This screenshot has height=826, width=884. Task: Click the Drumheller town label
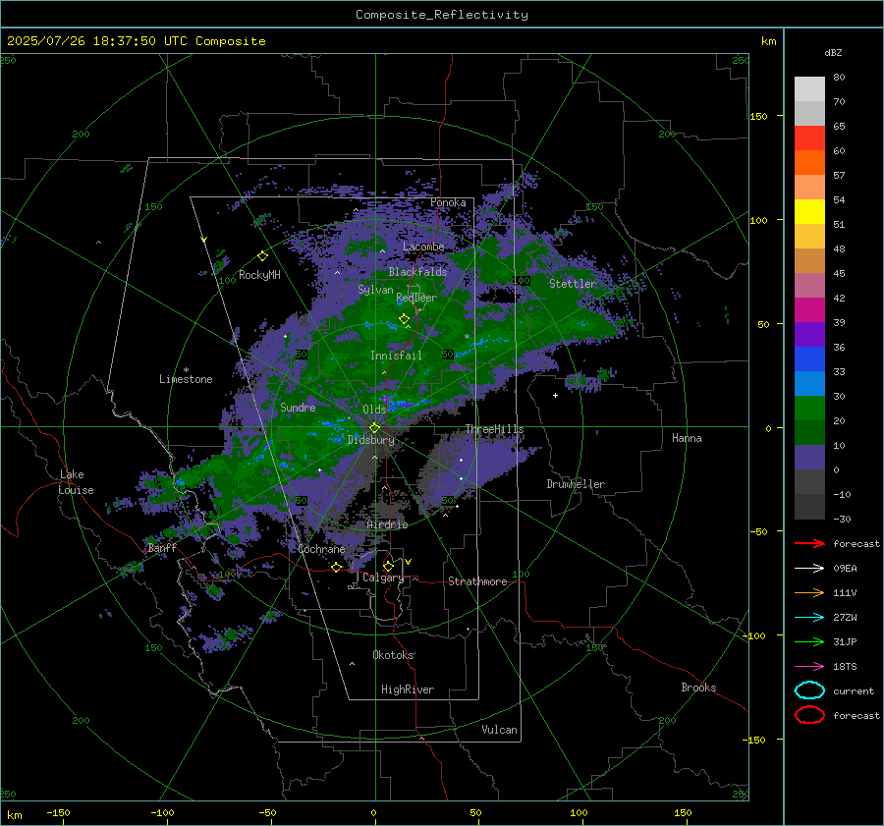coord(576,484)
